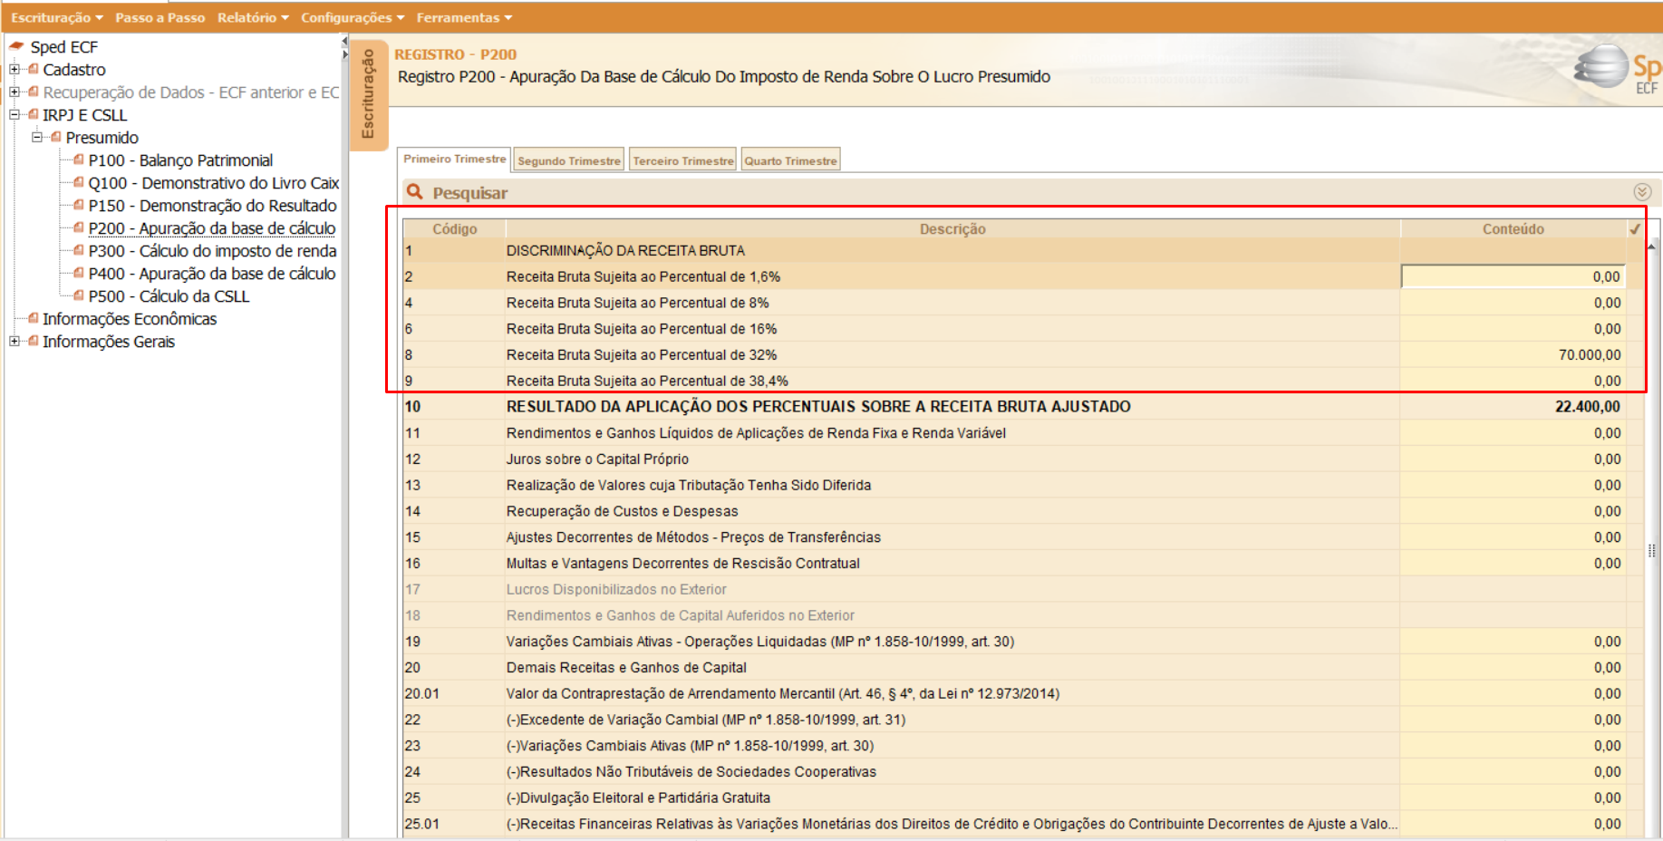Screen dimensions: 1663x841
Task: Click the Pesquisar magnifier icon
Action: (x=415, y=192)
